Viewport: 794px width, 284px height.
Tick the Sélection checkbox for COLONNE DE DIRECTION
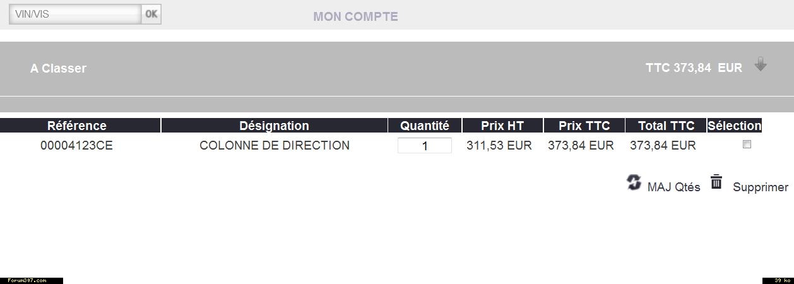(x=747, y=145)
